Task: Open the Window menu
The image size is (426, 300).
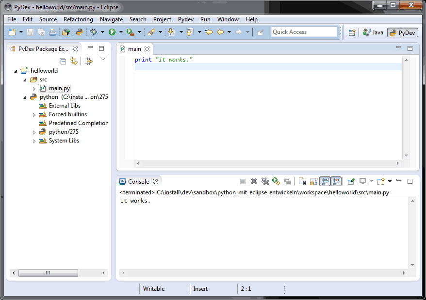Action: click(228, 19)
